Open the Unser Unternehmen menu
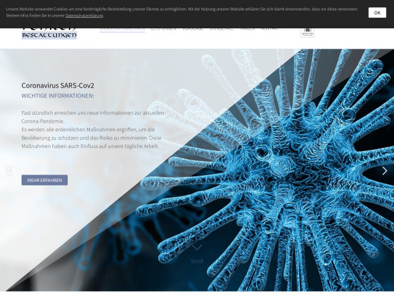The height and width of the screenshot is (296, 394). [x=122, y=28]
